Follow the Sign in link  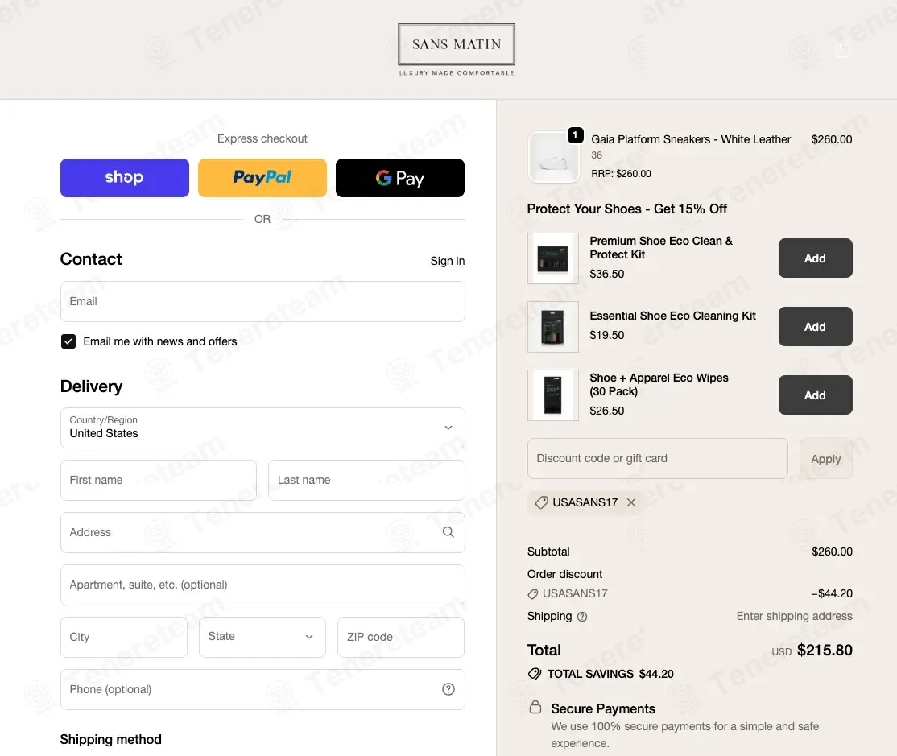tap(448, 261)
